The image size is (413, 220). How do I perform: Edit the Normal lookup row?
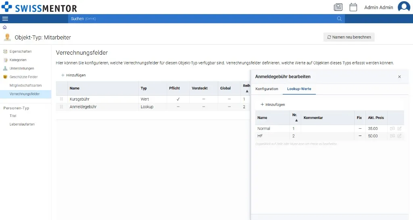[399, 129]
